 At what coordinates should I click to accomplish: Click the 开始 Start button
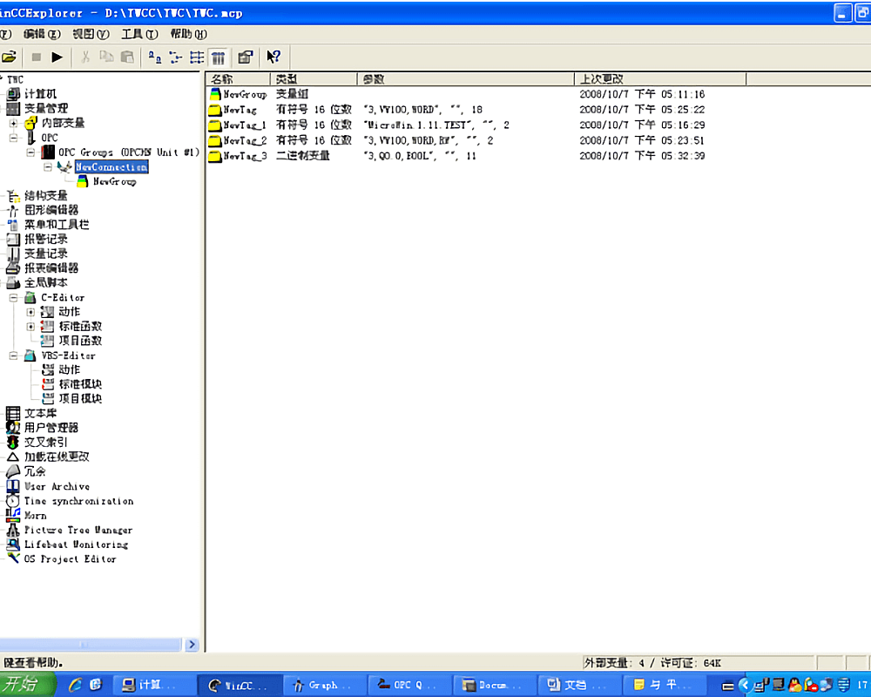coord(26,685)
